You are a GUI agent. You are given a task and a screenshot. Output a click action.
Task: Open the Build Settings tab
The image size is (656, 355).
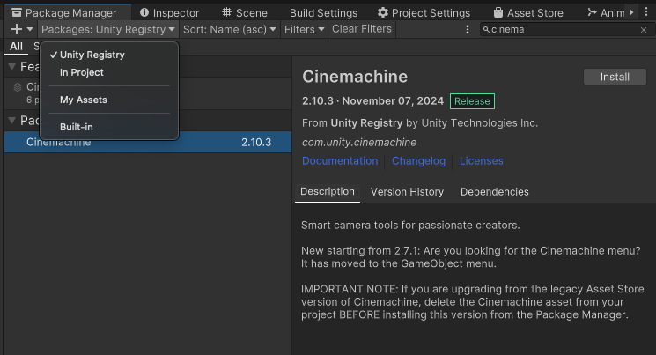pos(323,13)
